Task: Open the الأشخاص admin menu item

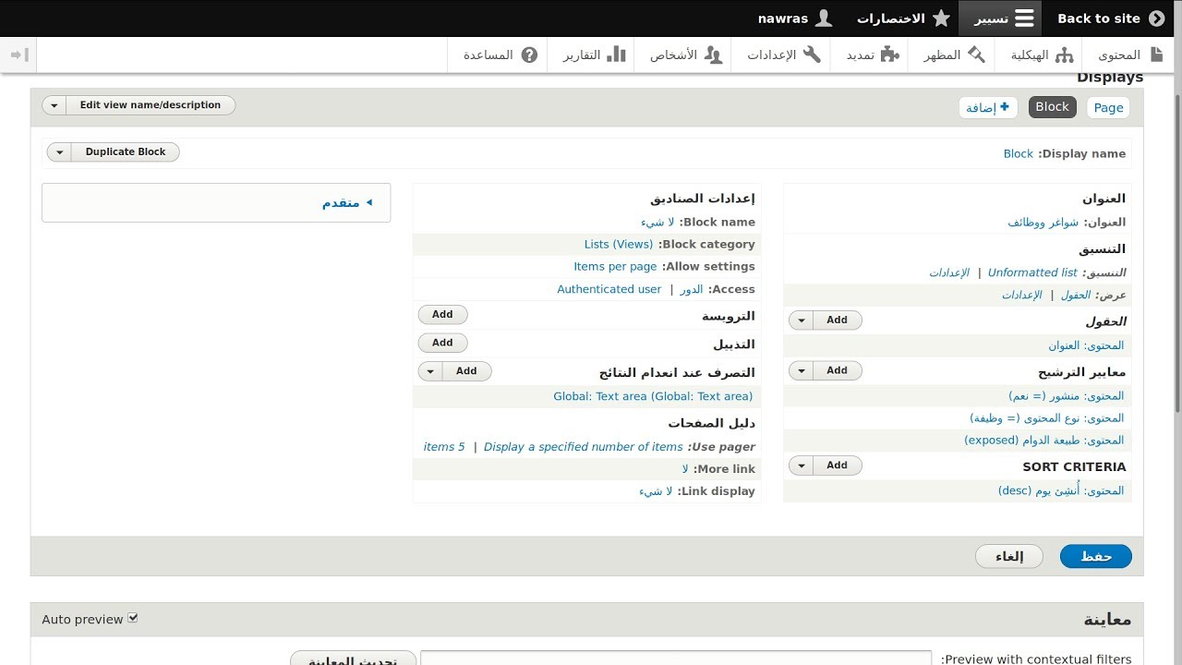Action: [686, 54]
